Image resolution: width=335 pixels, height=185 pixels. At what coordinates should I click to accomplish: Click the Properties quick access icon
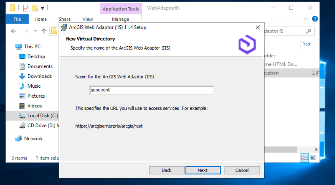click(x=26, y=8)
